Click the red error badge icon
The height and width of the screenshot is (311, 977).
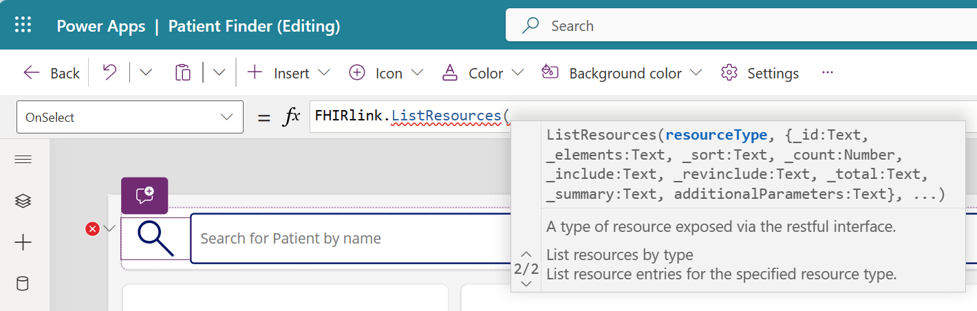pos(92,228)
